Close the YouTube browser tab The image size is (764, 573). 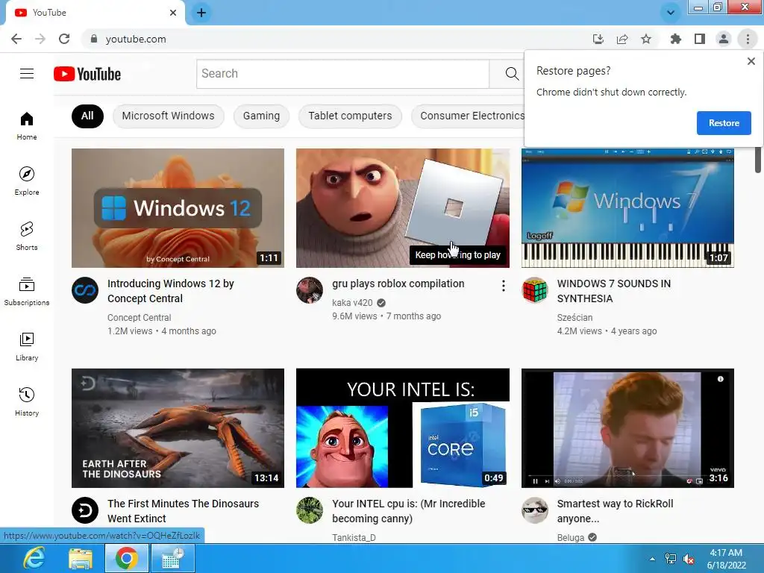point(173,13)
